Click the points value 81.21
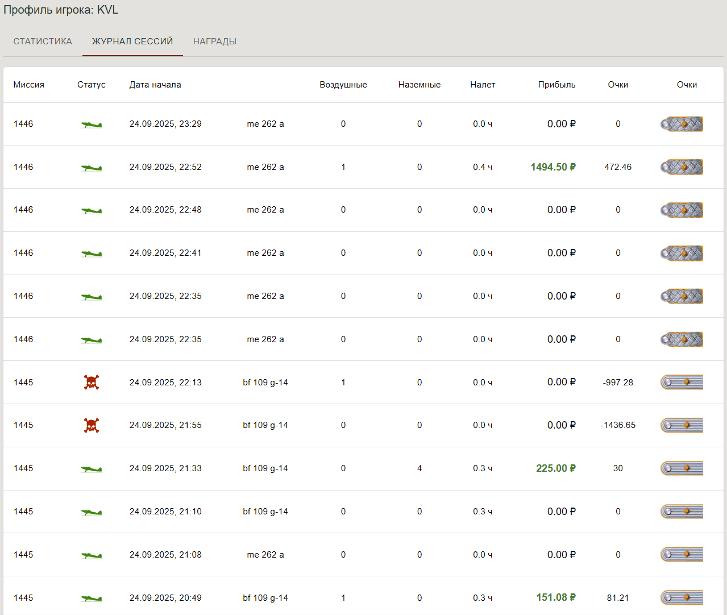 (x=618, y=598)
